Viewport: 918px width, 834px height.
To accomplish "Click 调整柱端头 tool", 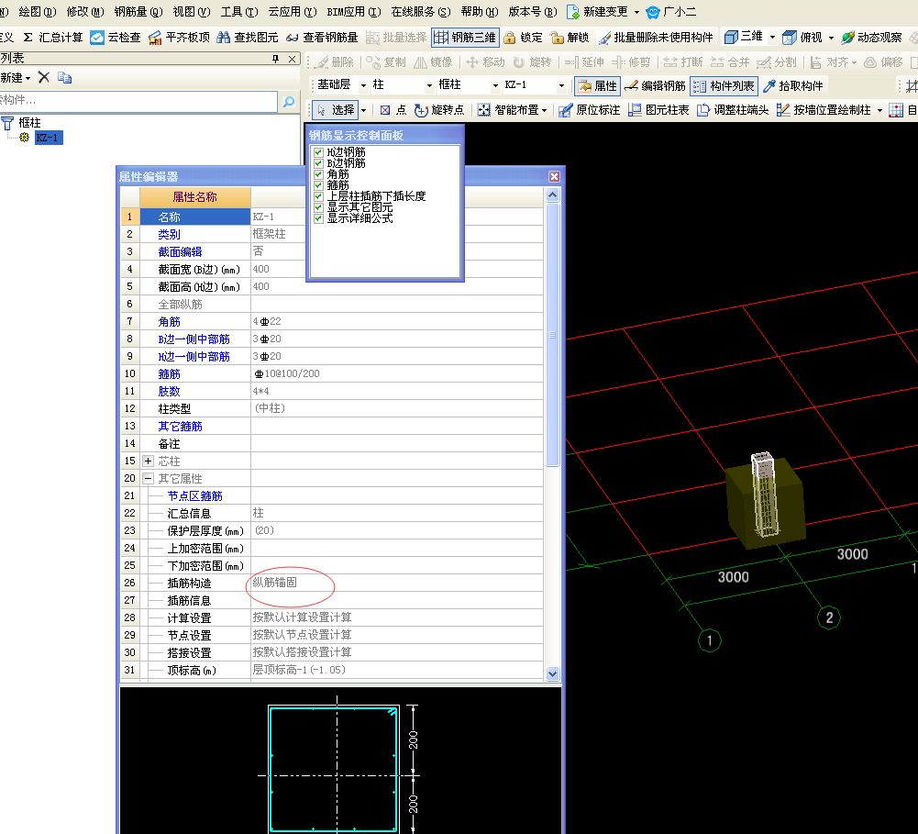I will tap(733, 110).
